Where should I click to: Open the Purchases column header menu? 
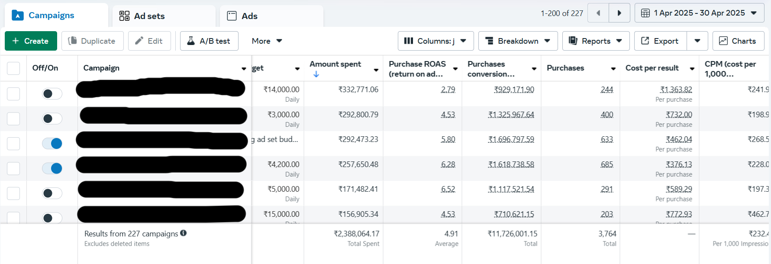coord(613,68)
